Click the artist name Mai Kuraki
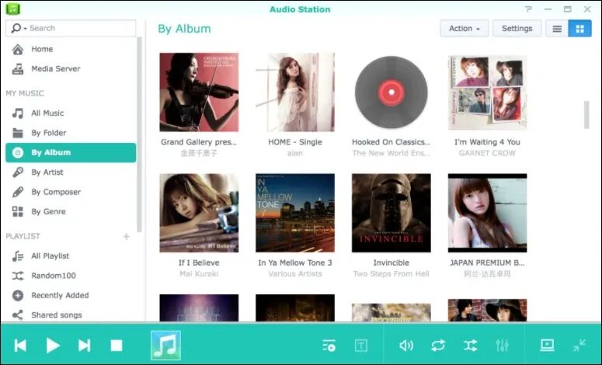 tap(199, 273)
